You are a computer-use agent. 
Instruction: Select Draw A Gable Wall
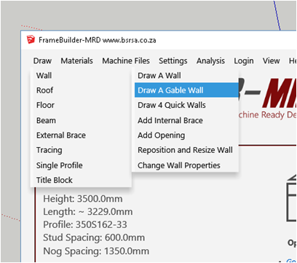click(186, 90)
